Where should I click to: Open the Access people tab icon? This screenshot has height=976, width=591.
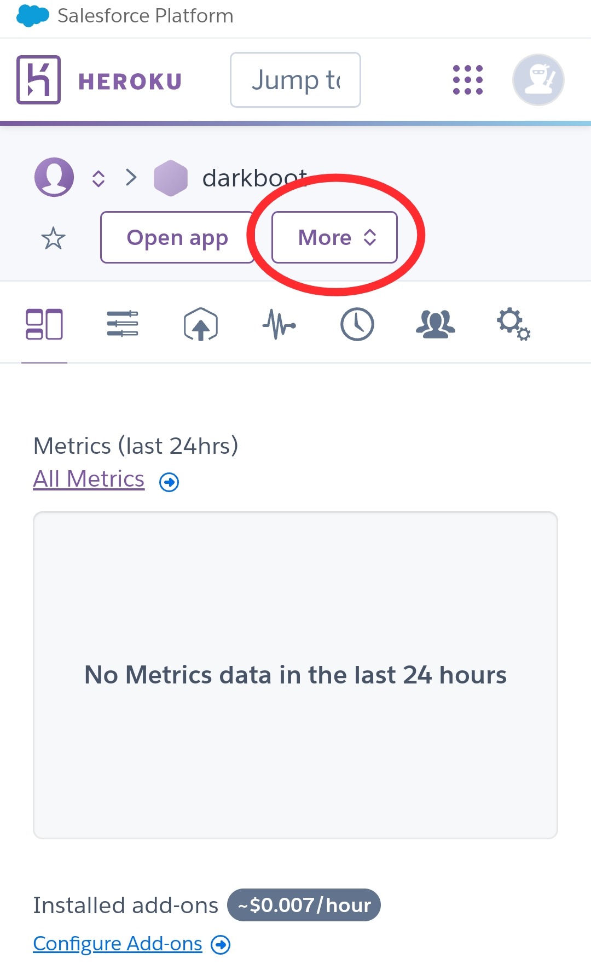pos(436,324)
